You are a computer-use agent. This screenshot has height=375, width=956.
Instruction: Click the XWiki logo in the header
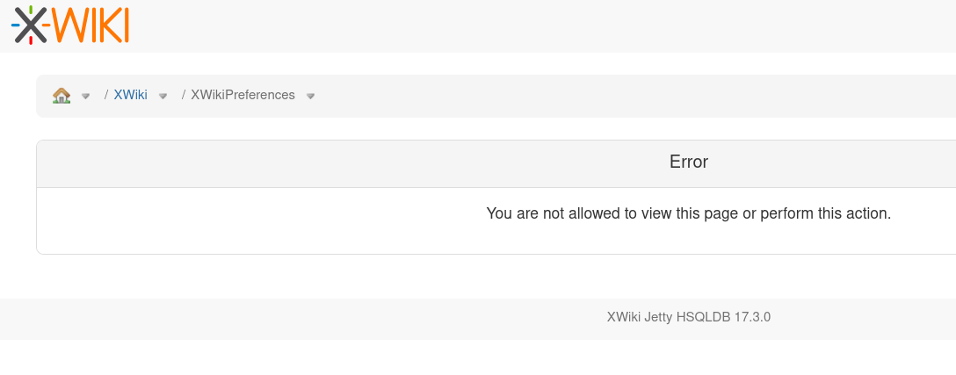[70, 25]
